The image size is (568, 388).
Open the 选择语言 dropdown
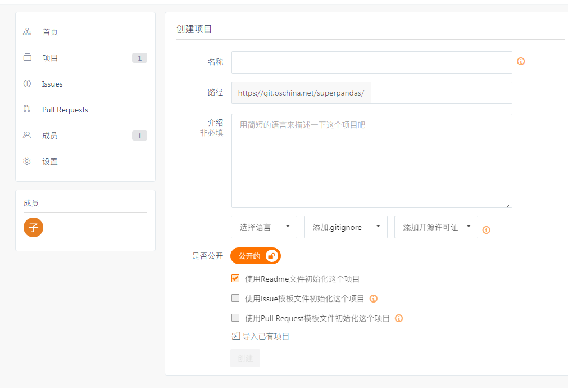(264, 227)
